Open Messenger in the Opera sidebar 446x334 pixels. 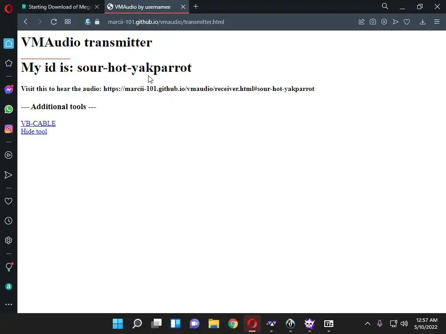[9, 90]
